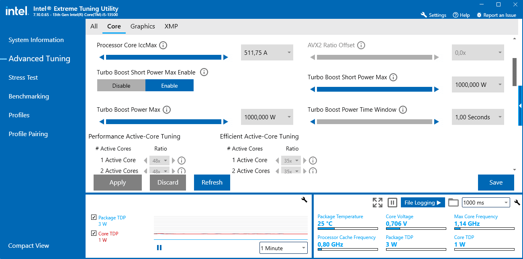Click the Apply button
The width and height of the screenshot is (523, 259).
tap(118, 183)
